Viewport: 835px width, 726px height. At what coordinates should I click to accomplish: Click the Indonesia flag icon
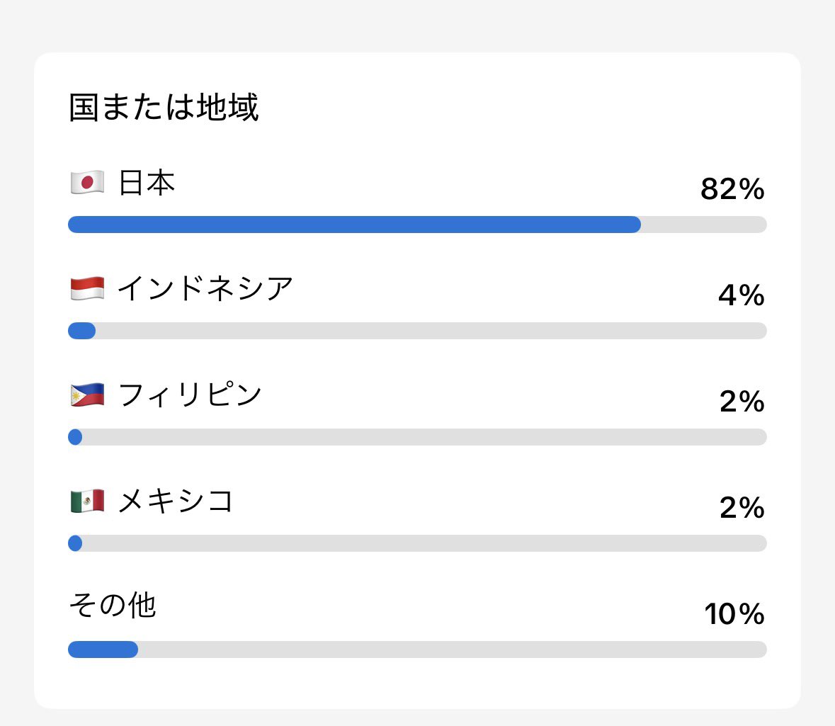[x=87, y=289]
